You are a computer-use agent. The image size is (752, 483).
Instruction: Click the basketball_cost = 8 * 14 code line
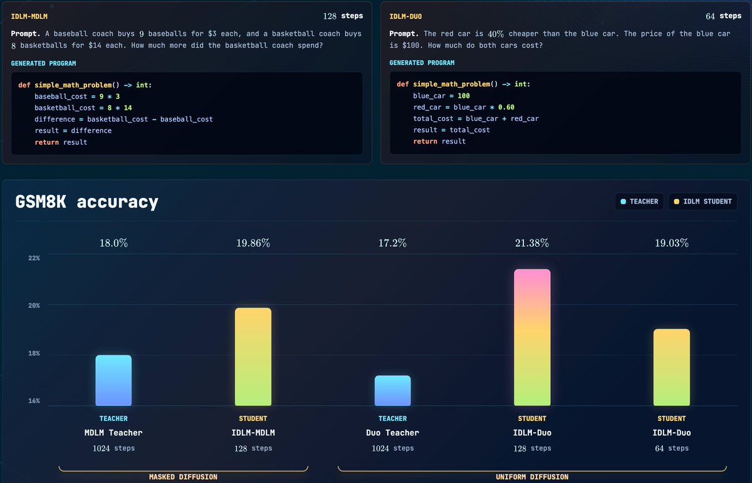[83, 108]
